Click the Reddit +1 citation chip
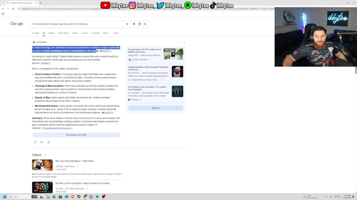Screen dimensions: 357x200 [46, 63]
